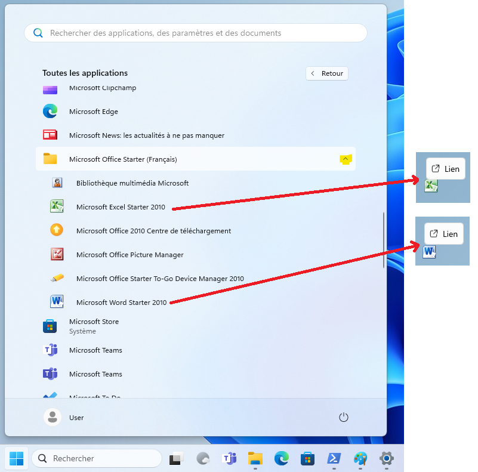Click the 'User' account name
This screenshot has width=478, height=472.
(x=76, y=418)
